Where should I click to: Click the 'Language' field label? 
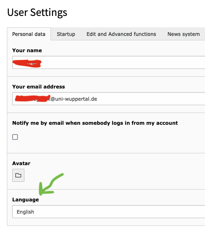click(26, 200)
